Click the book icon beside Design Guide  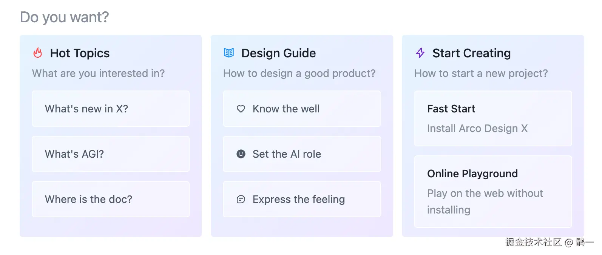tap(229, 53)
